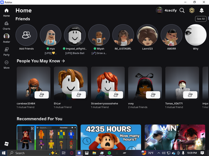Open volume control in system tray
The image size is (209, 156).
tap(163, 153)
